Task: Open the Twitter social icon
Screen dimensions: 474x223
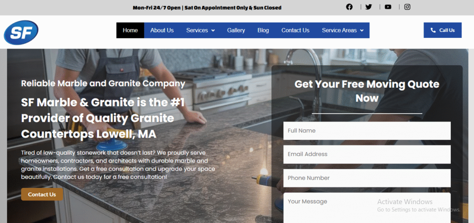Action: (x=368, y=7)
